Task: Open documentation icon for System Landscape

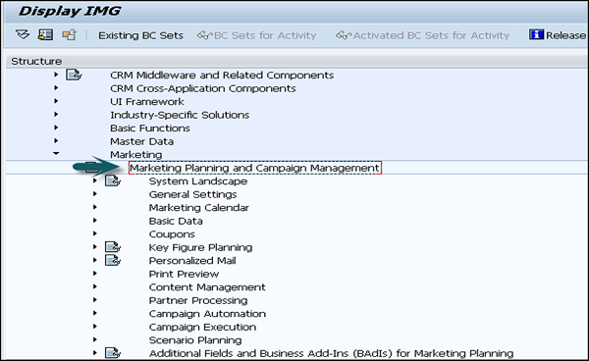Action: [113, 181]
